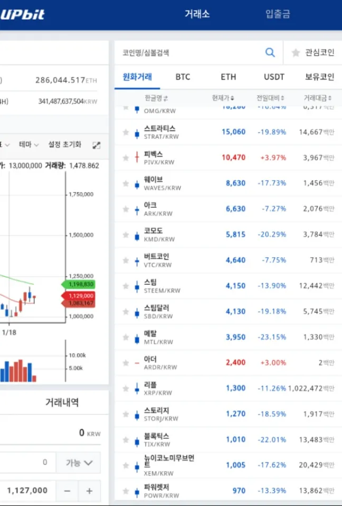The width and height of the screenshot is (342, 506).
Task: Click the star icon beside 관심코인
Action: click(296, 53)
